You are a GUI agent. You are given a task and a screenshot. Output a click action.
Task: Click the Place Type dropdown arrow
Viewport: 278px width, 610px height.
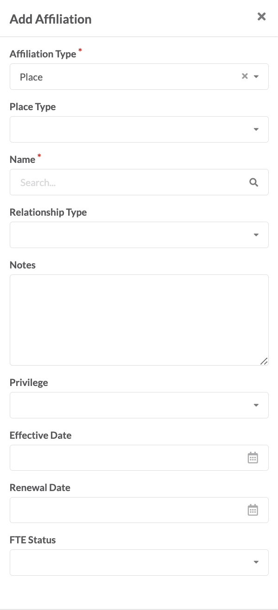coord(256,130)
